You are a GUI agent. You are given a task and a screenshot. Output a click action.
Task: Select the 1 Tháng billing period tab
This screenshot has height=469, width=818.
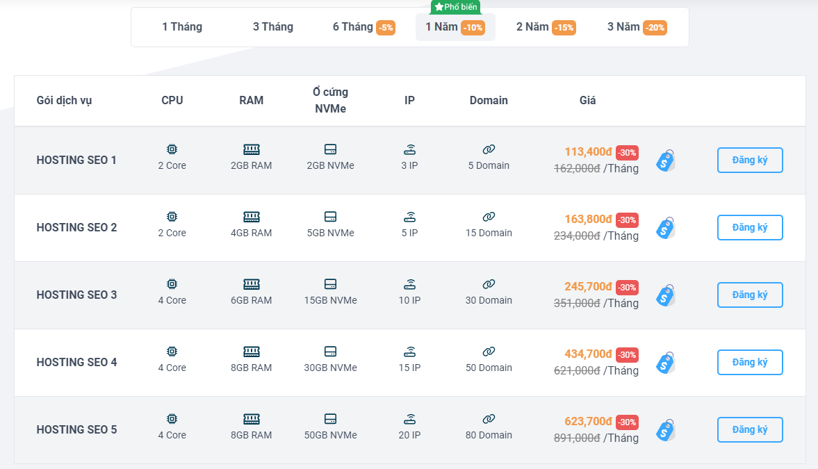pyautogui.click(x=182, y=27)
